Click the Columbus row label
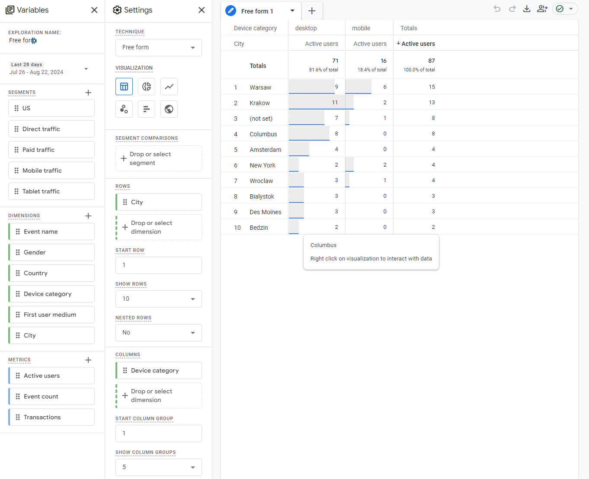 263,134
